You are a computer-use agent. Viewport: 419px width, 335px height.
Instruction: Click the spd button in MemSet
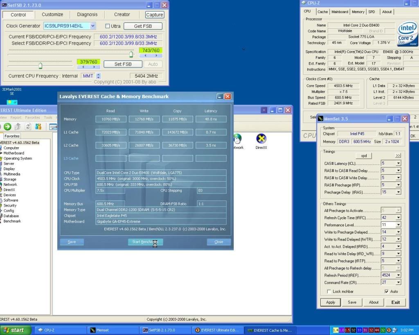pyautogui.click(x=364, y=156)
